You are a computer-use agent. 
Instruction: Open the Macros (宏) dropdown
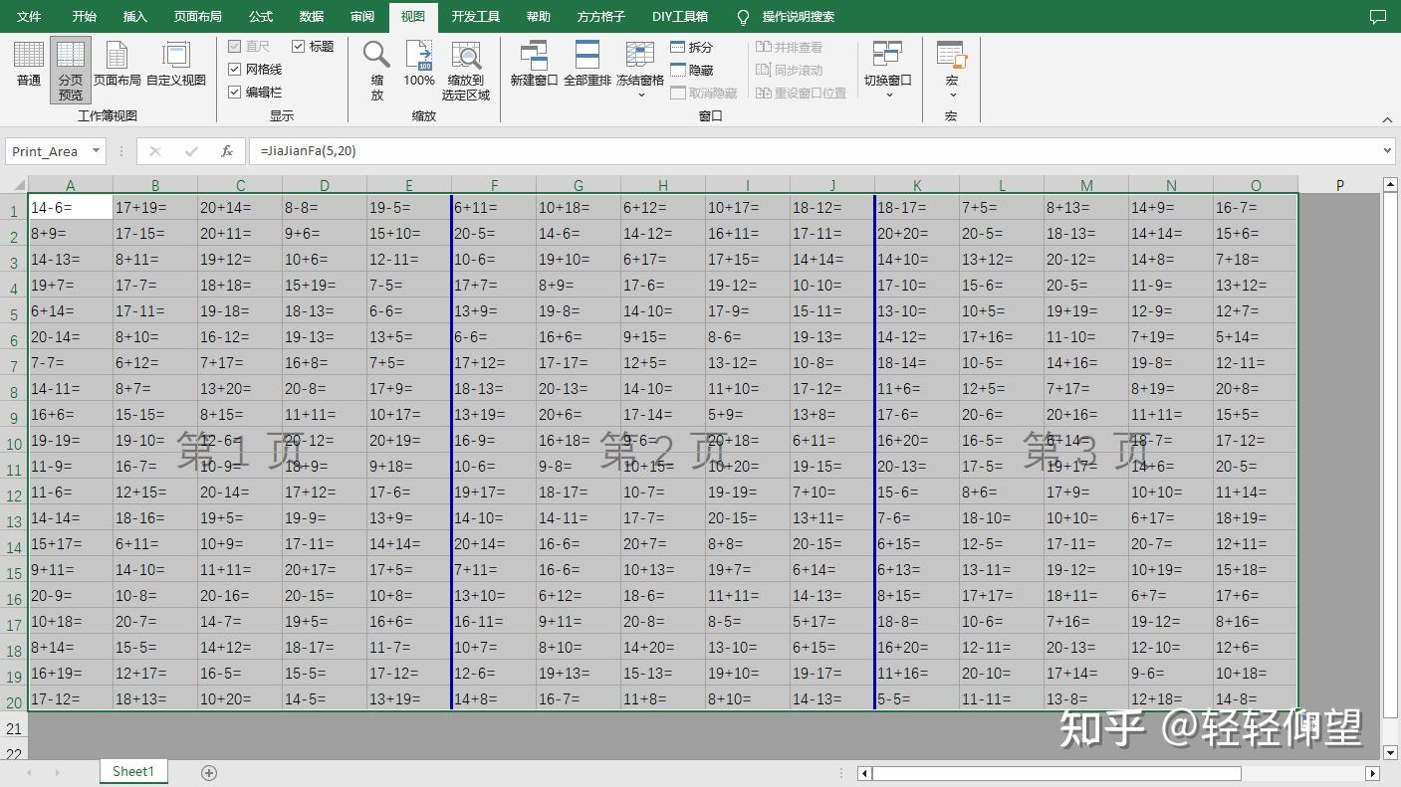[x=951, y=70]
